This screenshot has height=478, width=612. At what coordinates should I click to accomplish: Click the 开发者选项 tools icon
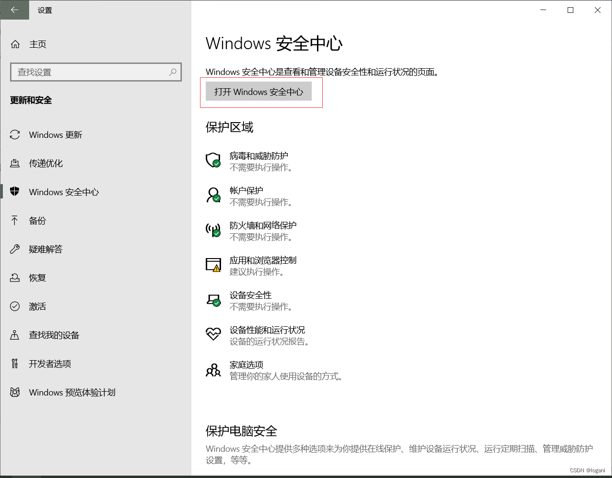[x=15, y=364]
